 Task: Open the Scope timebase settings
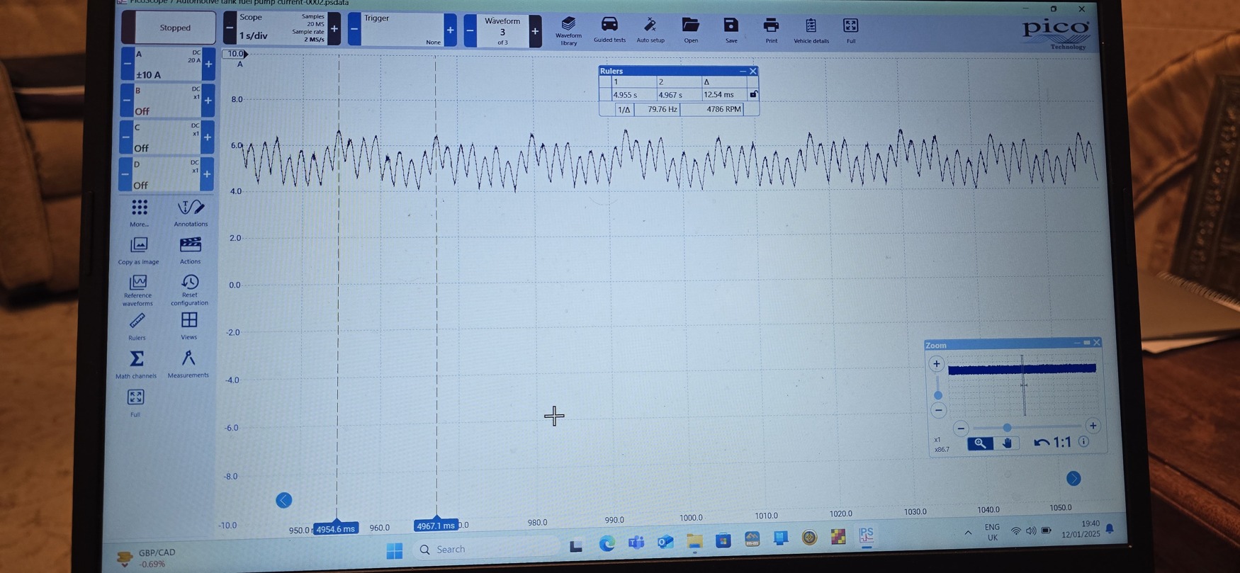281,28
